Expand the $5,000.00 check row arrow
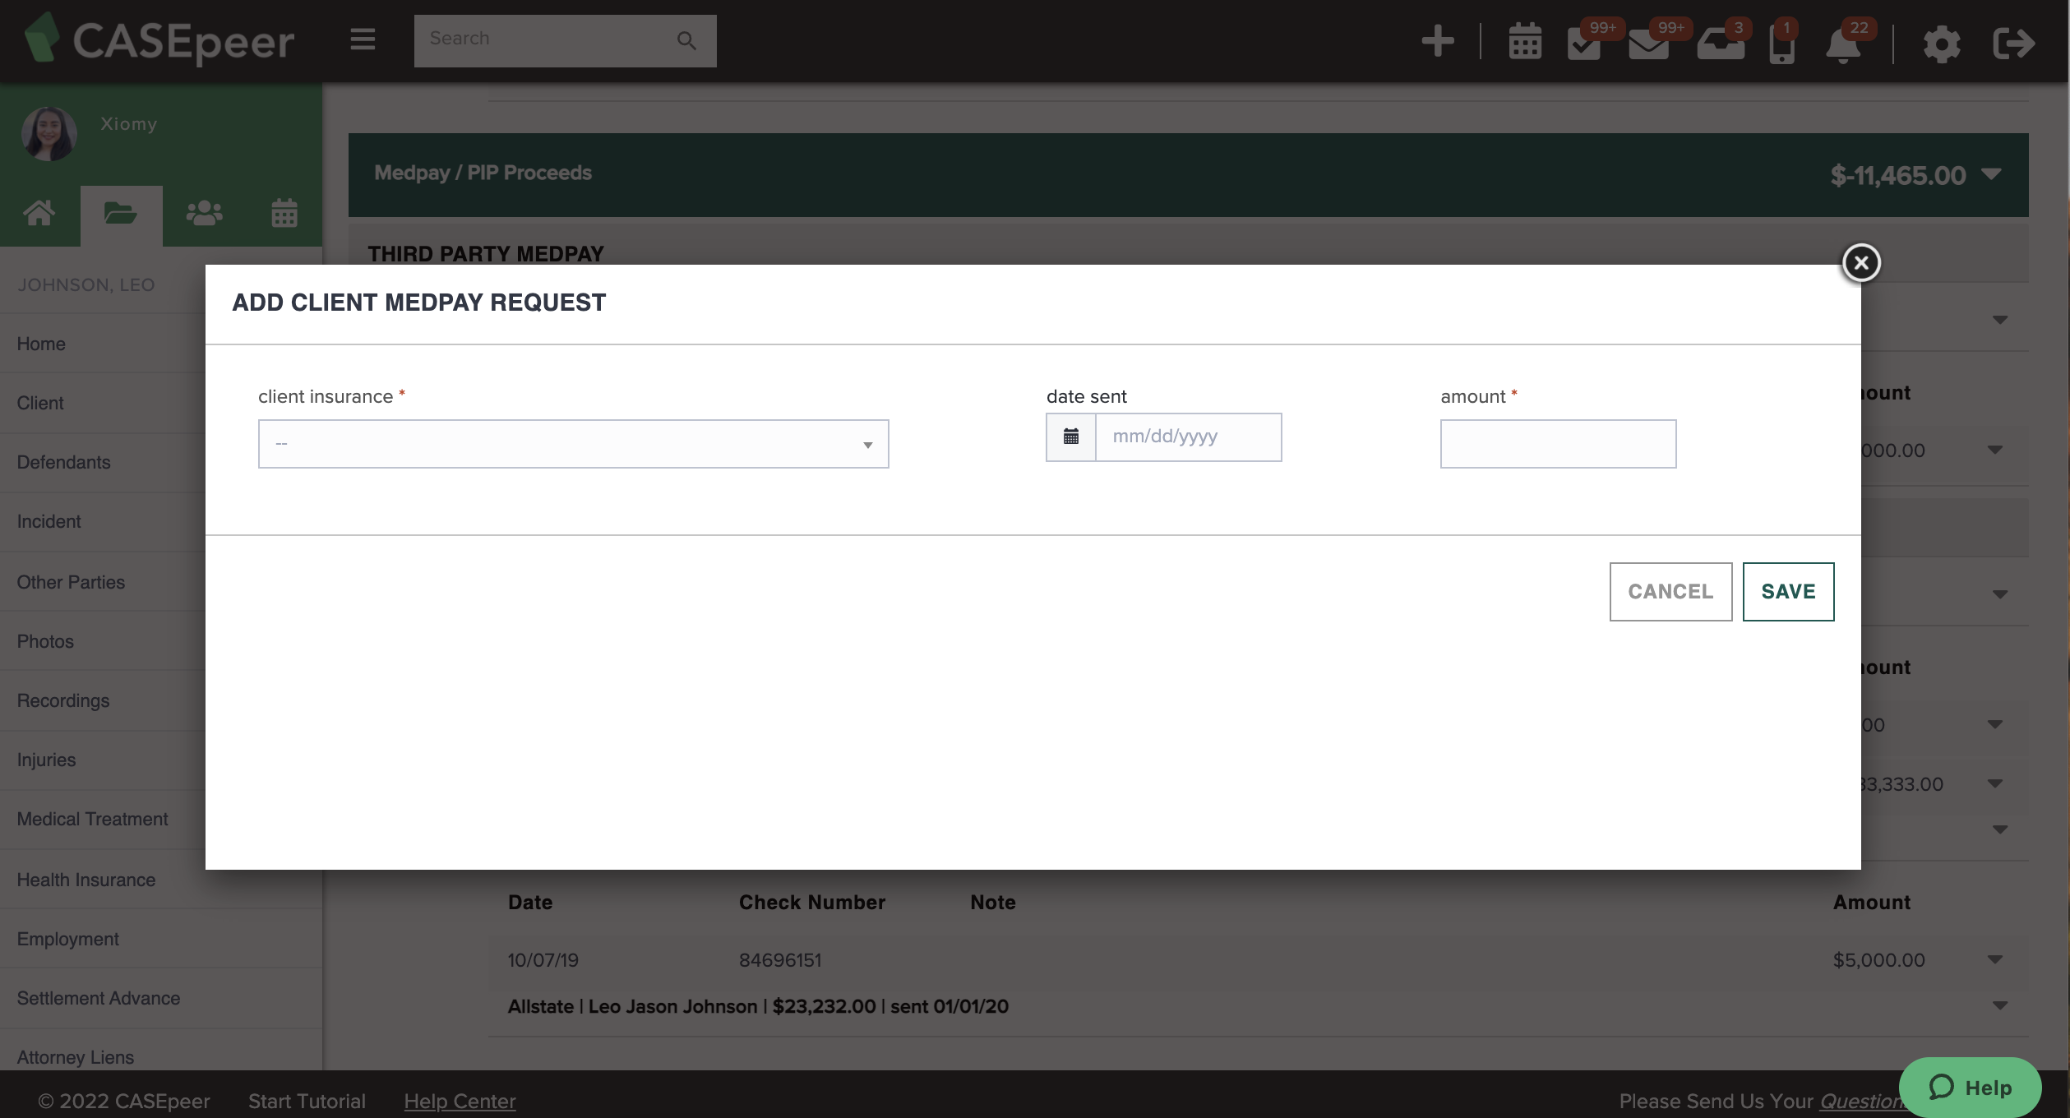This screenshot has width=2070, height=1118. click(1995, 959)
